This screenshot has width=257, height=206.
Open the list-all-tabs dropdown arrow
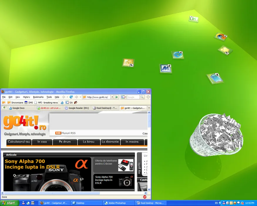click(x=149, y=108)
